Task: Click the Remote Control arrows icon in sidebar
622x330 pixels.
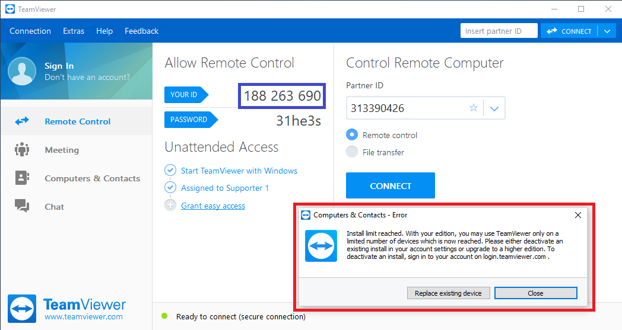Action: 22,121
